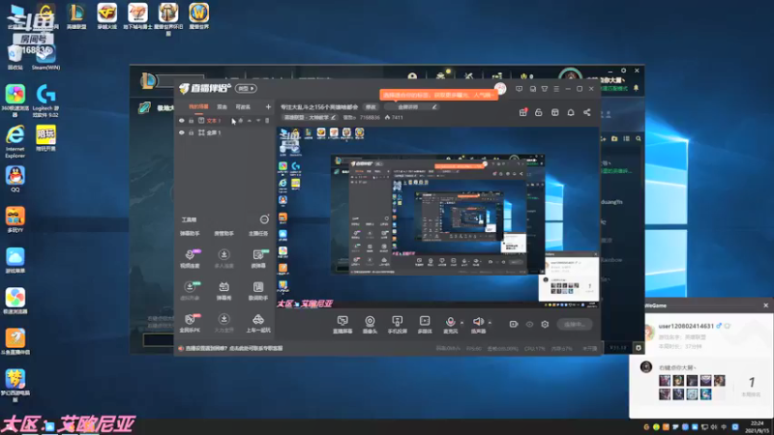Image resolution: width=774 pixels, height=435 pixels.
Task: Open the mode switch pill beside logo
Action: (246, 88)
